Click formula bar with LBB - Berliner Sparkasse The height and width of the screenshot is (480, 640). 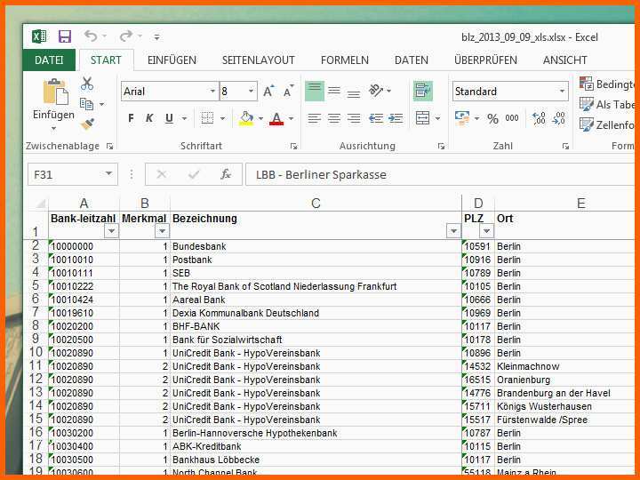coord(442,175)
